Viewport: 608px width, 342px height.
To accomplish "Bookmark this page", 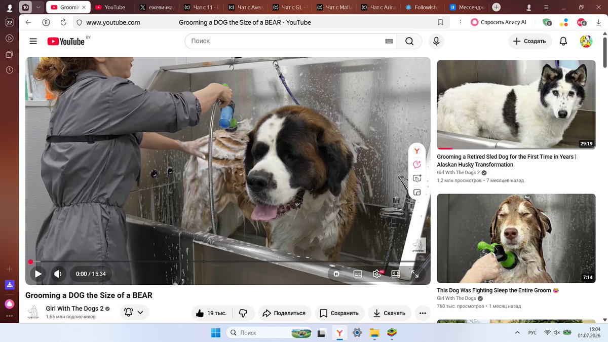I will 440,22.
